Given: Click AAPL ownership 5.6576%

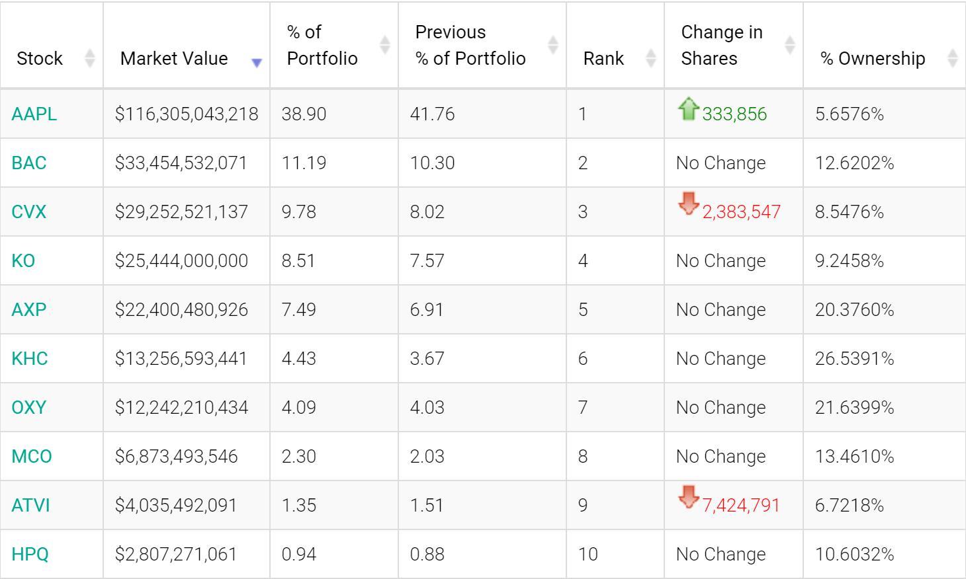Looking at the screenshot, I should tap(850, 114).
